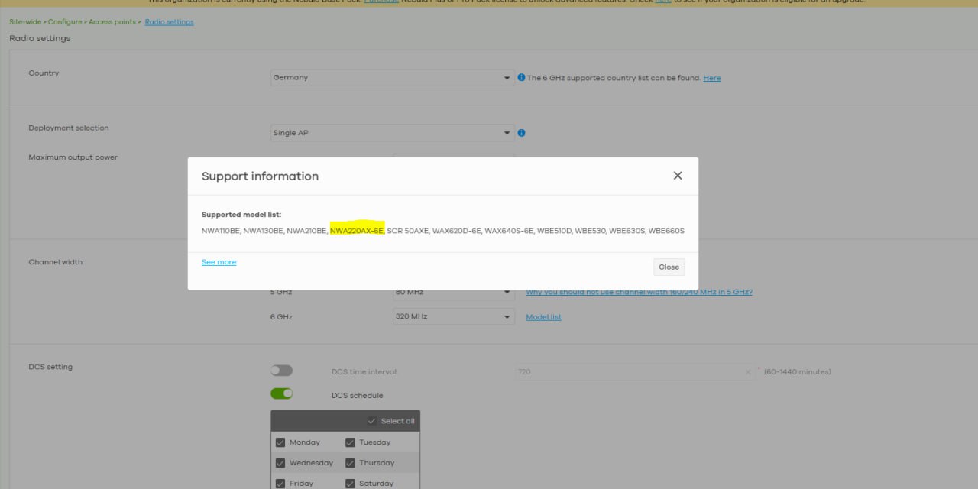Open the Country dropdown showing Germany
This screenshot has width=978, height=489.
coord(393,78)
